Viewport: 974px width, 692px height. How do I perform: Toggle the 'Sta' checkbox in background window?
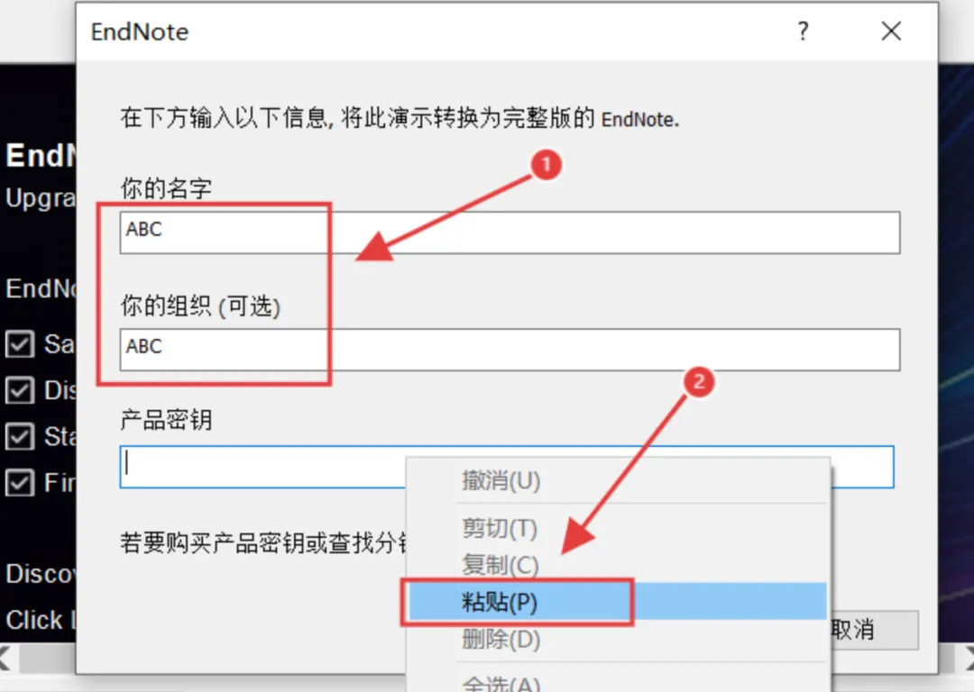(20, 436)
